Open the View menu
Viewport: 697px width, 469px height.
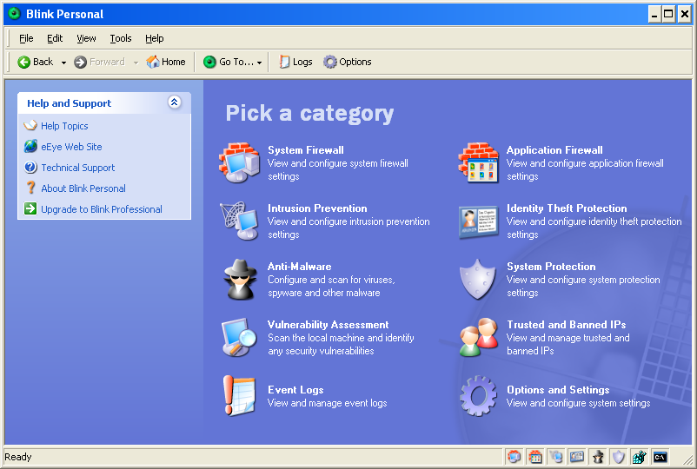tap(86, 38)
